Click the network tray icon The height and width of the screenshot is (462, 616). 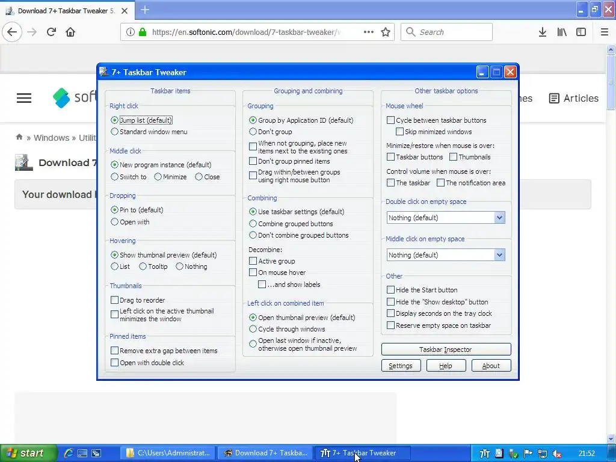pyautogui.click(x=543, y=454)
